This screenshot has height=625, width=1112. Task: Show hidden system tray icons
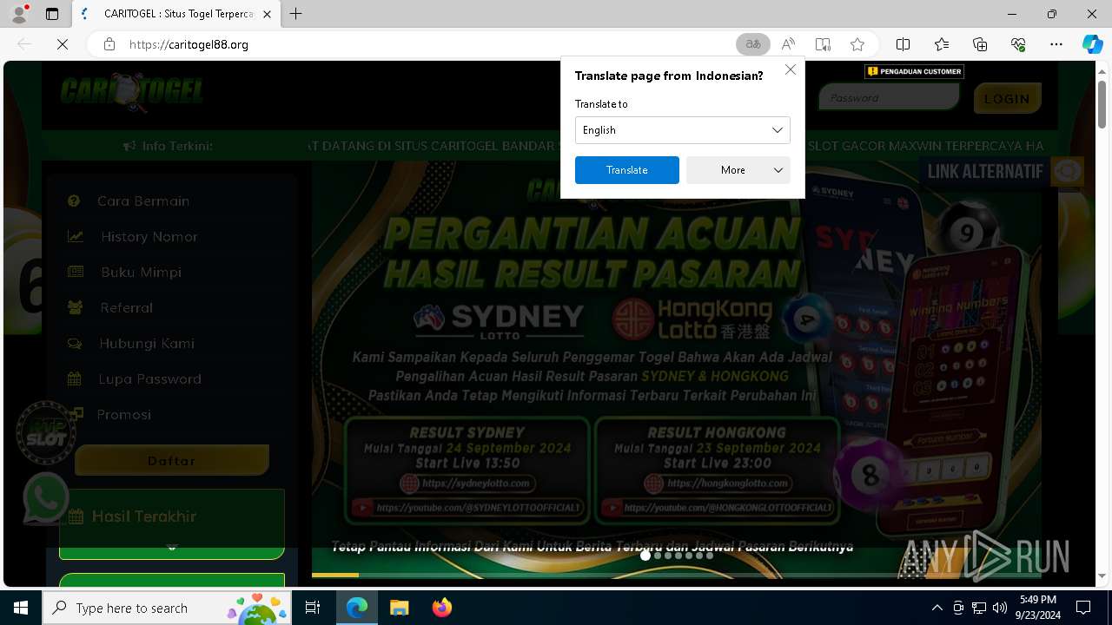pos(937,608)
